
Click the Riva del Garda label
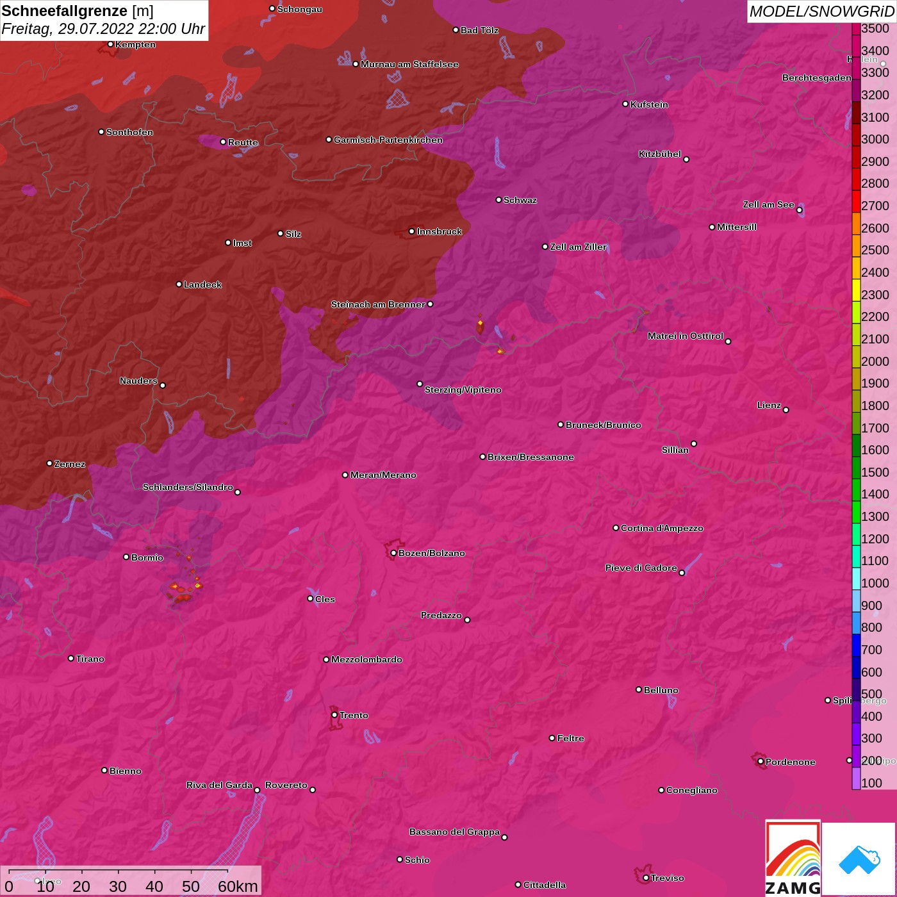219,785
